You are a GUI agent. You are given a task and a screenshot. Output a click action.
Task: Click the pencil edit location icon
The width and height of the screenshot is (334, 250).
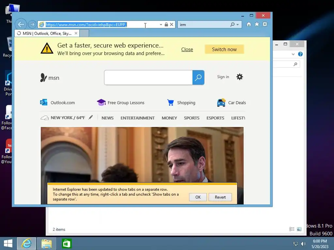[x=91, y=117]
